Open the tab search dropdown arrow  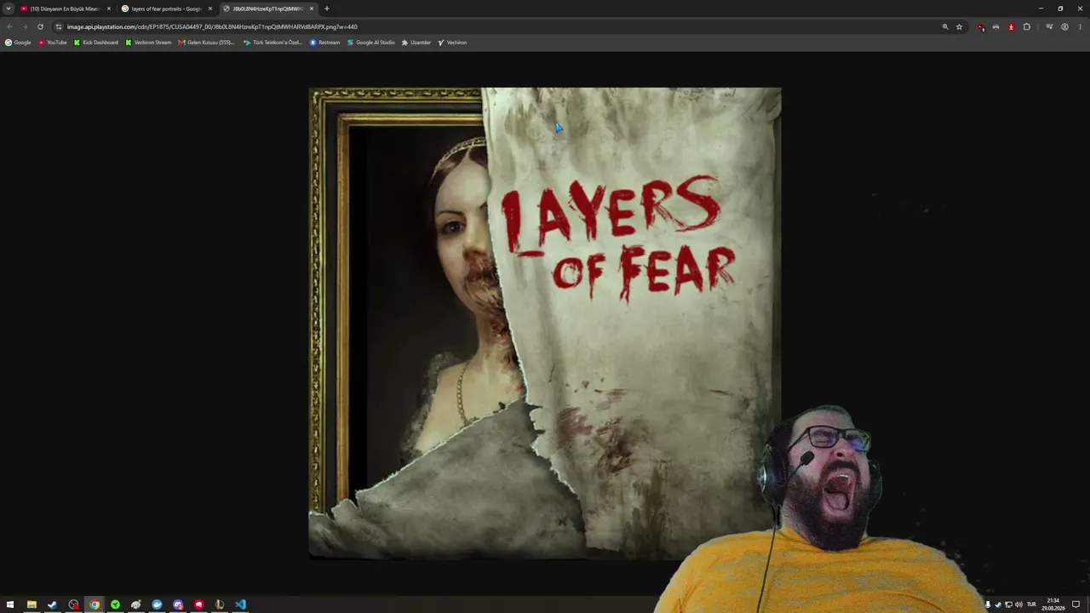tap(9, 9)
